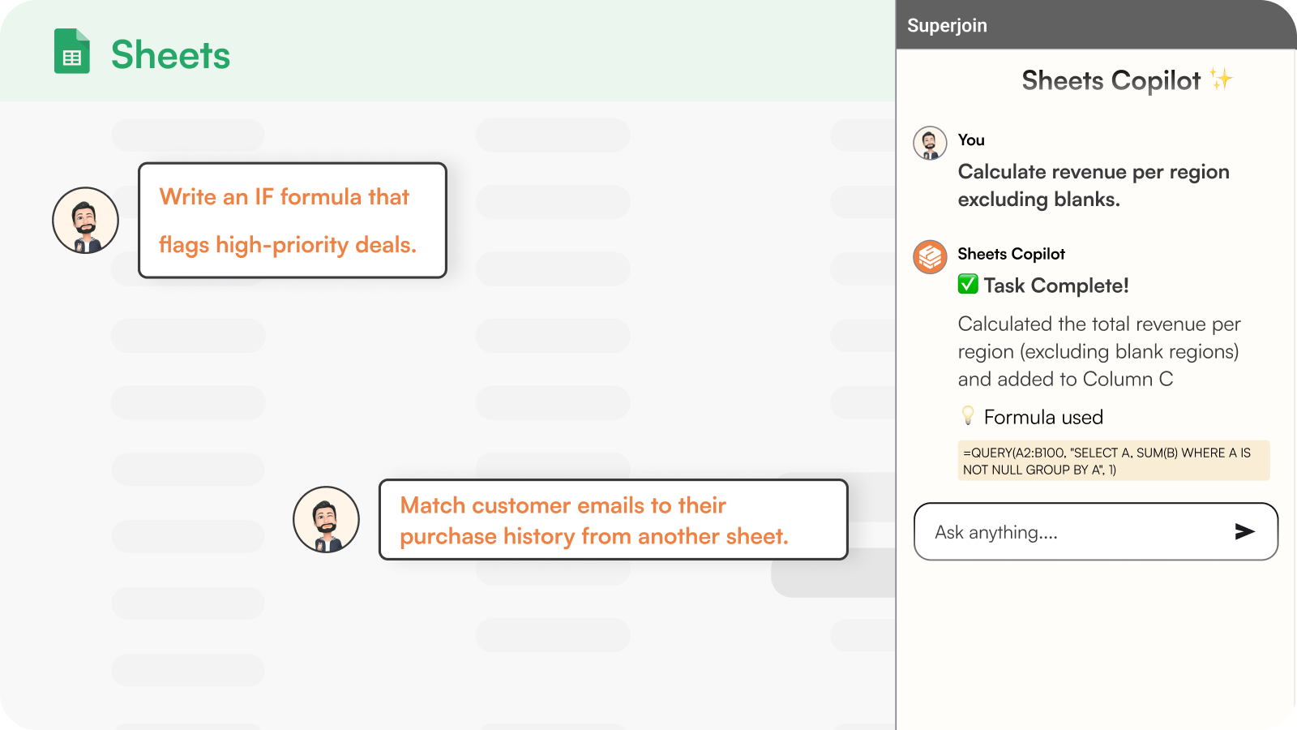Image resolution: width=1297 pixels, height=730 pixels.
Task: Click the "Calculate revenue per region" user message
Action: click(x=1093, y=185)
